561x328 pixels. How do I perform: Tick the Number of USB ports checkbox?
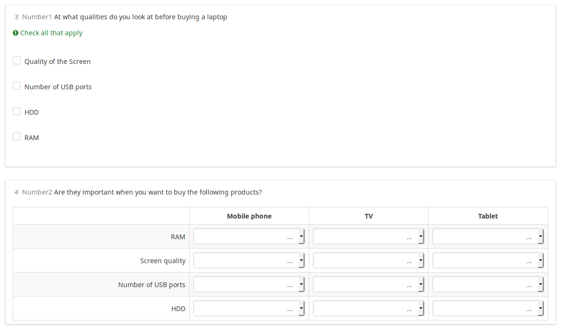coord(17,86)
